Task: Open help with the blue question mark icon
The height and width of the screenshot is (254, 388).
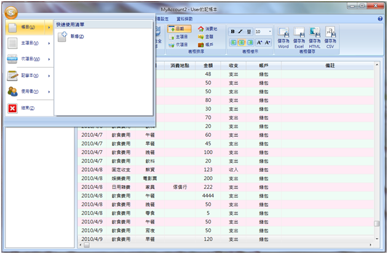Action: tap(380, 19)
